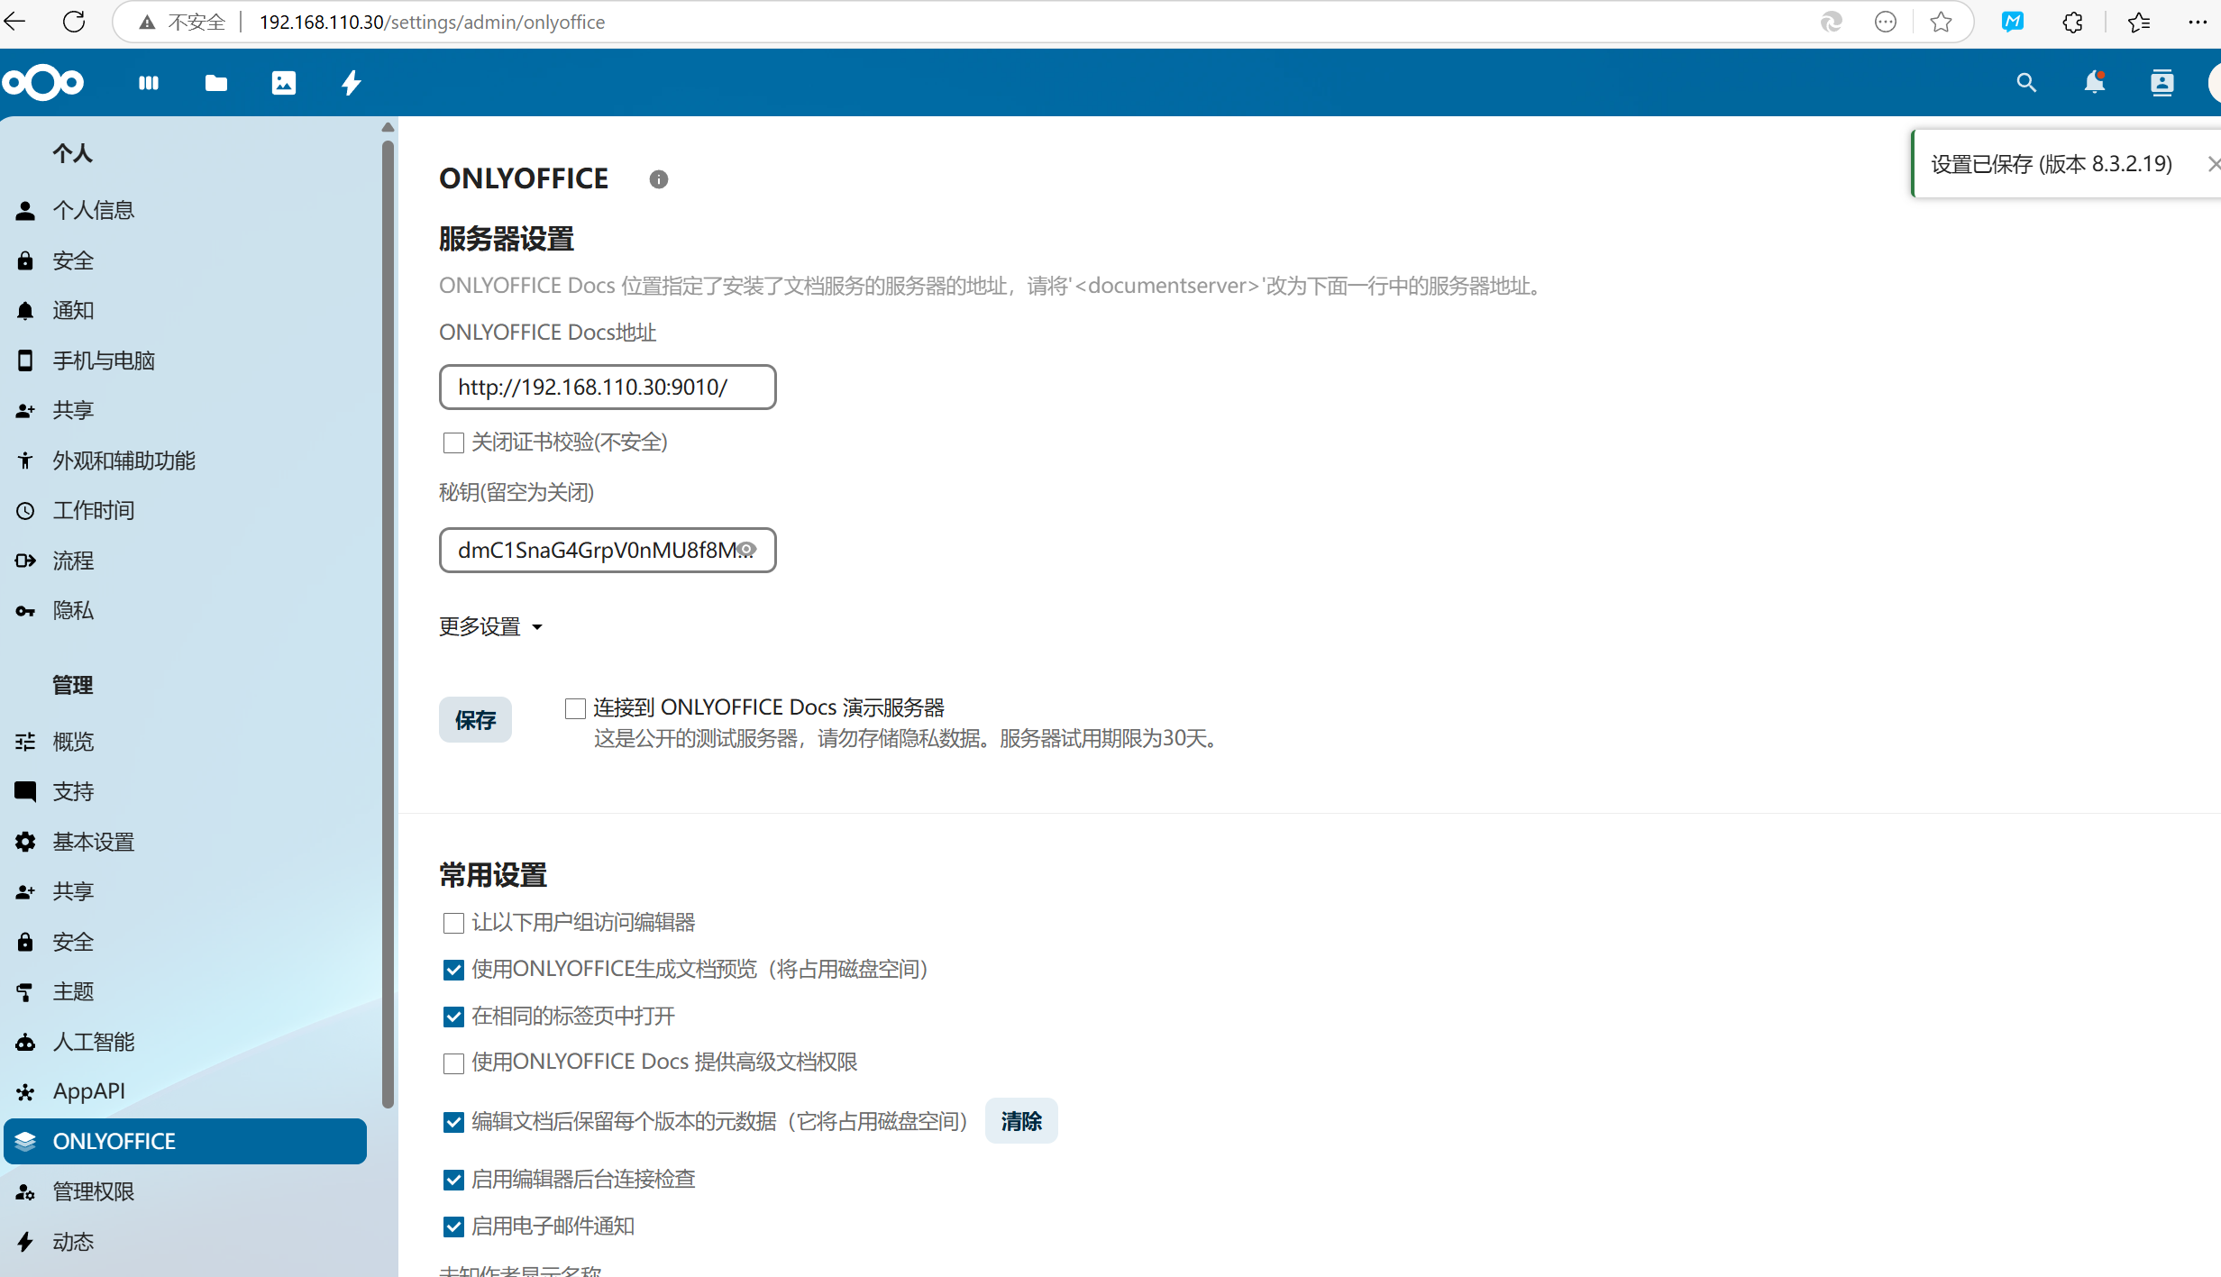This screenshot has width=2221, height=1277.
Task: Expand the 更多设置 section
Action: click(491, 626)
